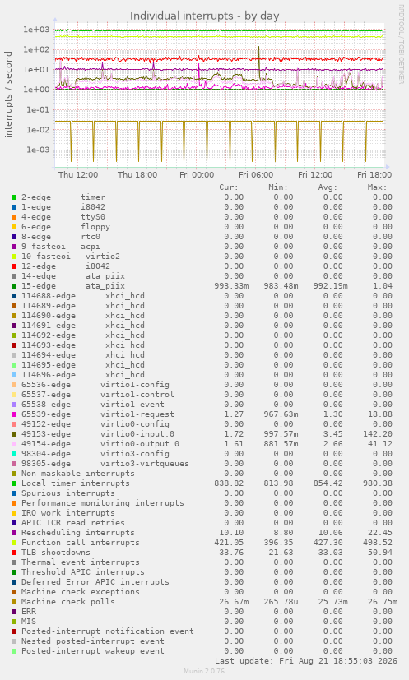Click the green 2-edge timer color swatch
The width and height of the screenshot is (409, 680).
click(x=14, y=197)
